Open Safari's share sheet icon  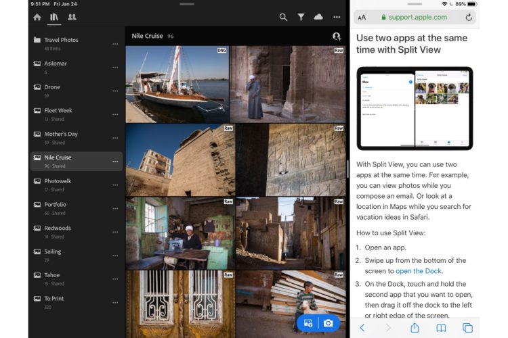tap(415, 328)
